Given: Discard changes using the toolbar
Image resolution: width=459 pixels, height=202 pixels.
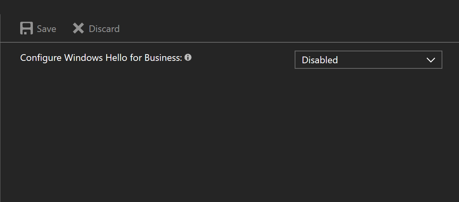Looking at the screenshot, I should [96, 28].
